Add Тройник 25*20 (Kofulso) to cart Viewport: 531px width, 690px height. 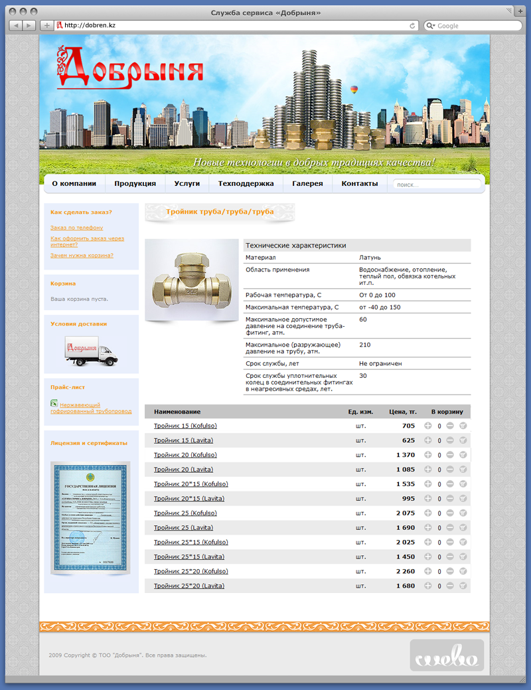(463, 570)
